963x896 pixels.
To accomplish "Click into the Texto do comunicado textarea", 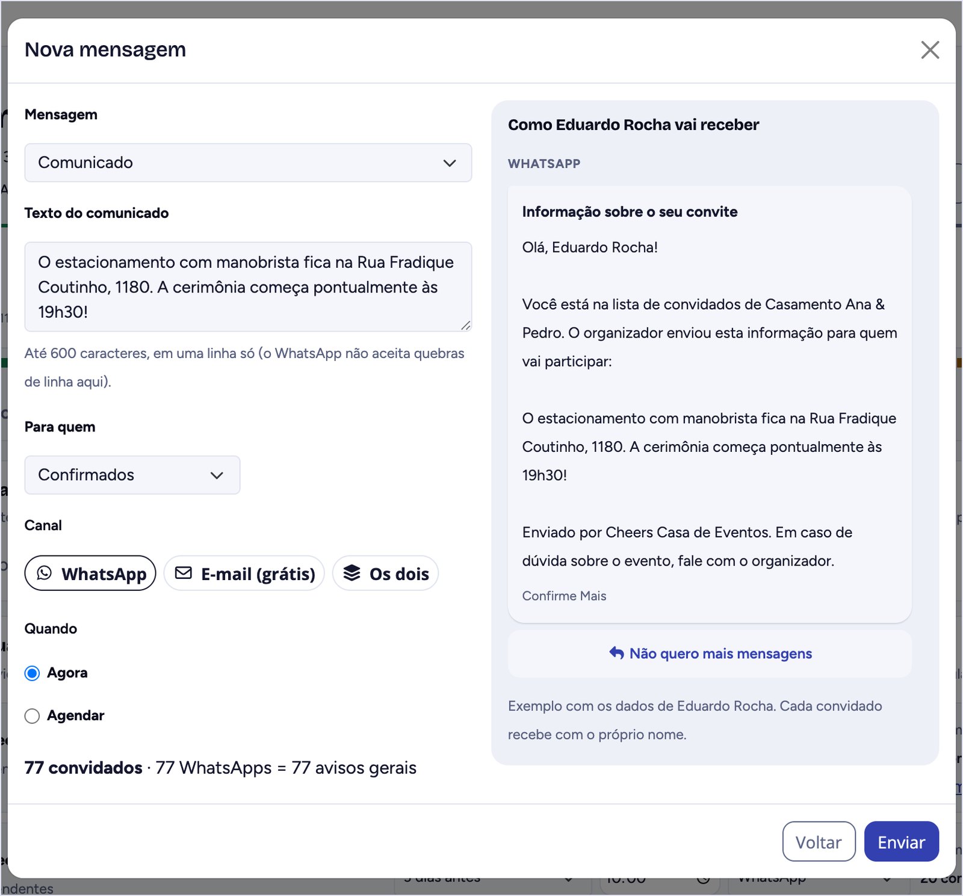I will tap(248, 286).
